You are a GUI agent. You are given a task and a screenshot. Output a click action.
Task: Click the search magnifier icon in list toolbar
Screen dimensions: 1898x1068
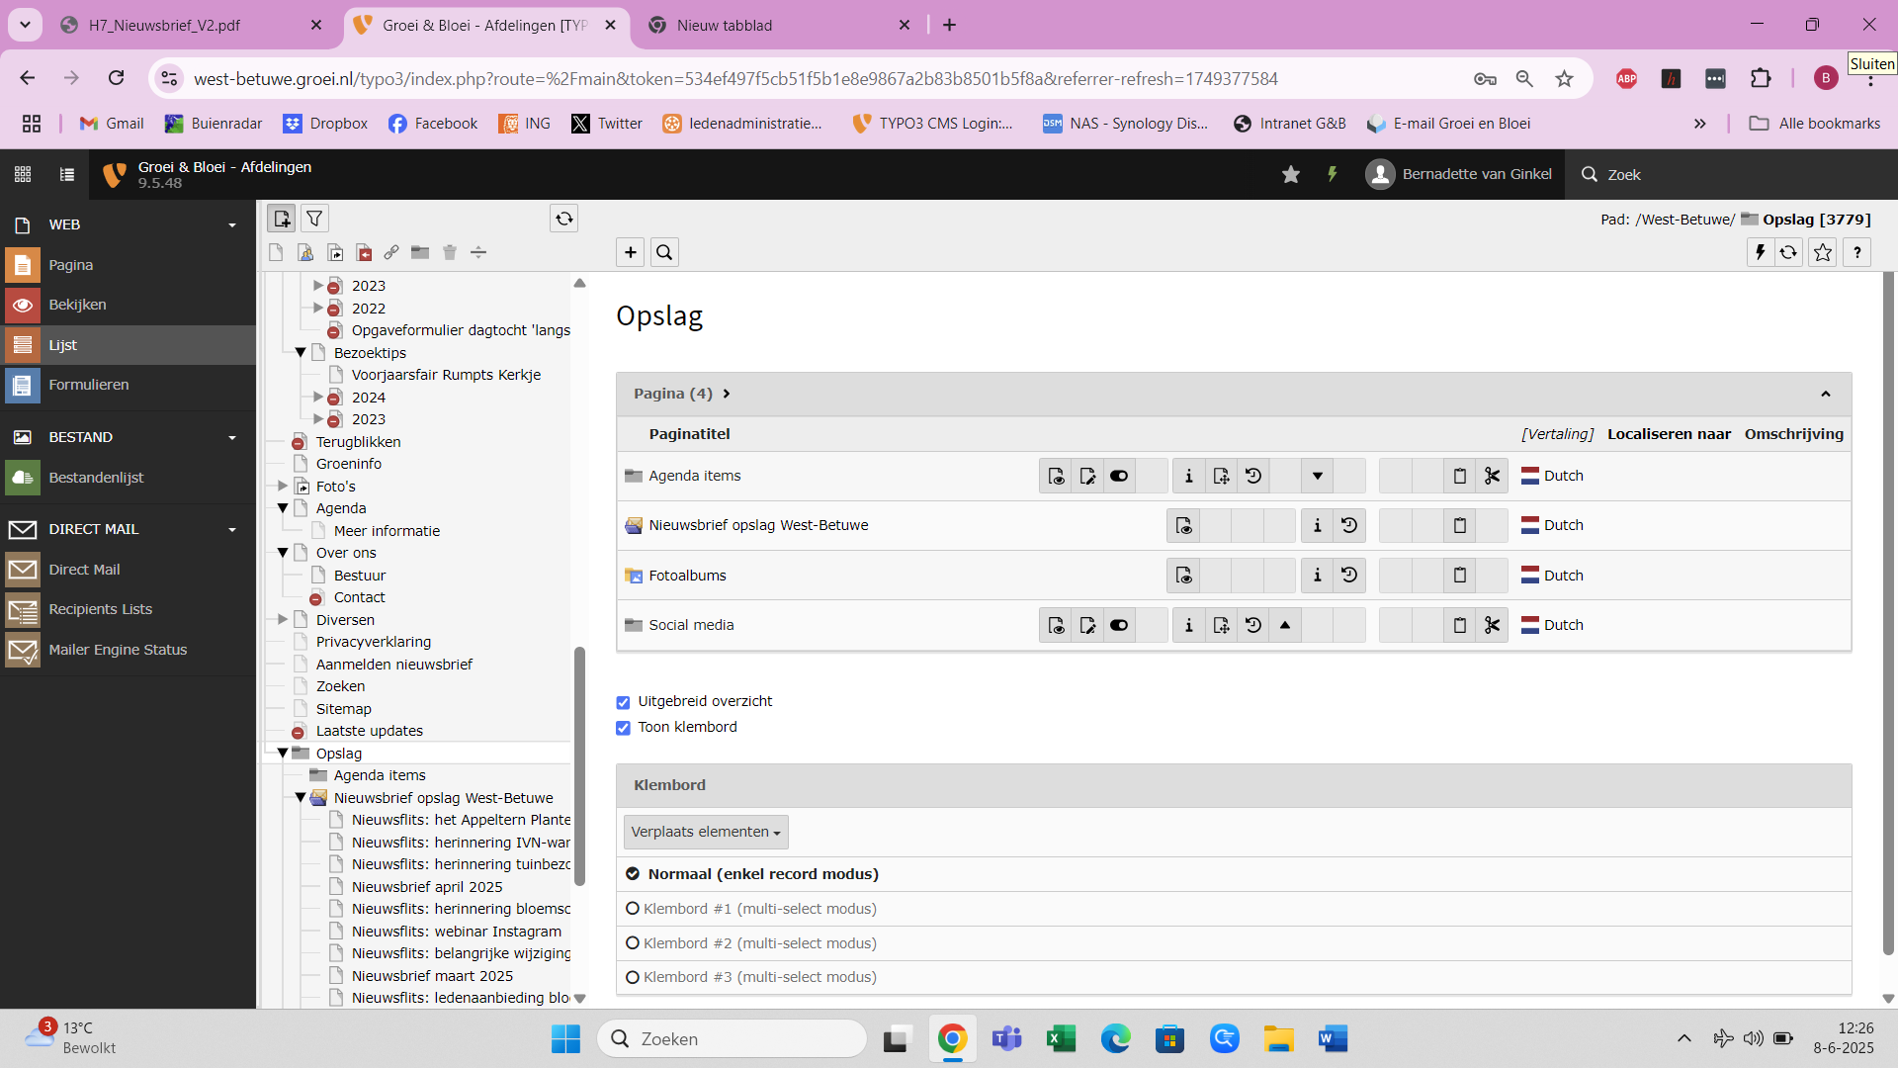[664, 253]
